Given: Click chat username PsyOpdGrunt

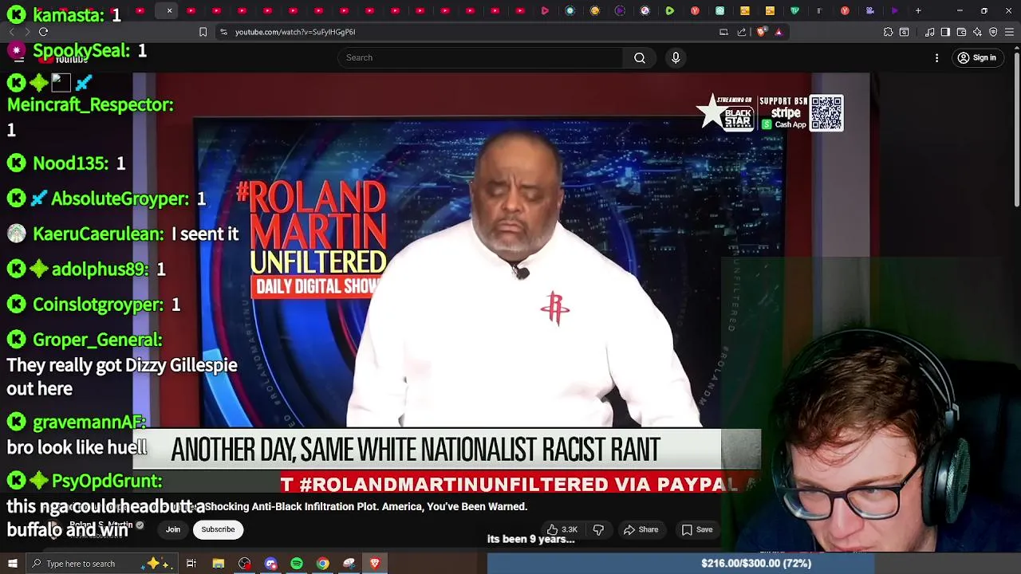Looking at the screenshot, I should [x=107, y=481].
